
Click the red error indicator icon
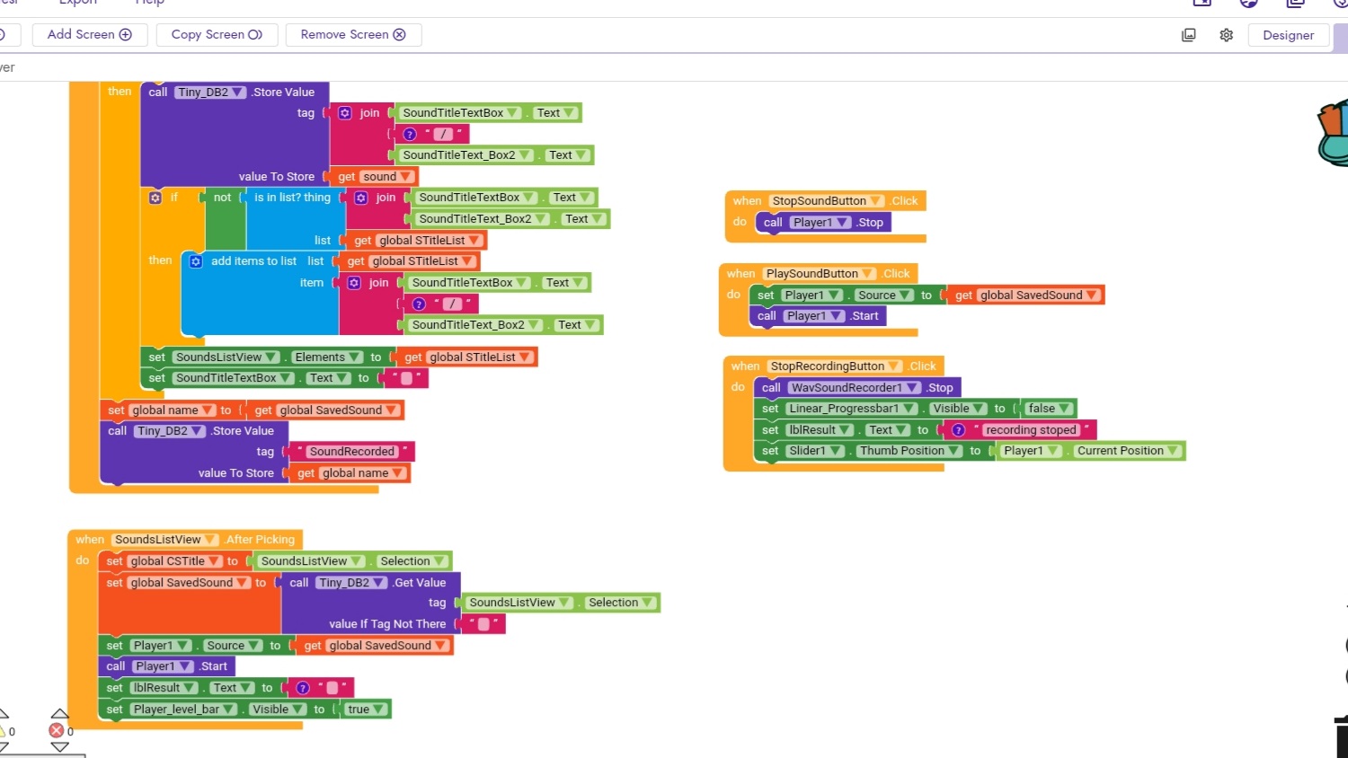pos(57,731)
